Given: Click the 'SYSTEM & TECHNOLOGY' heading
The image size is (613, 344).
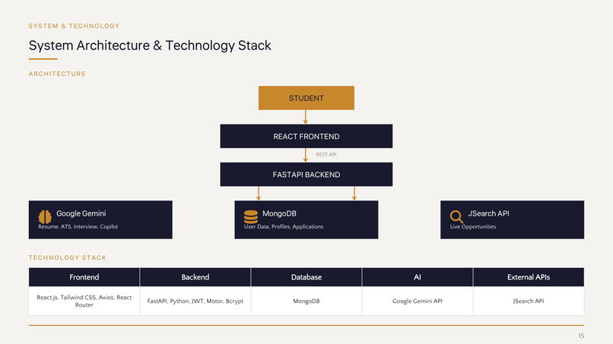Looking at the screenshot, I should [74, 26].
